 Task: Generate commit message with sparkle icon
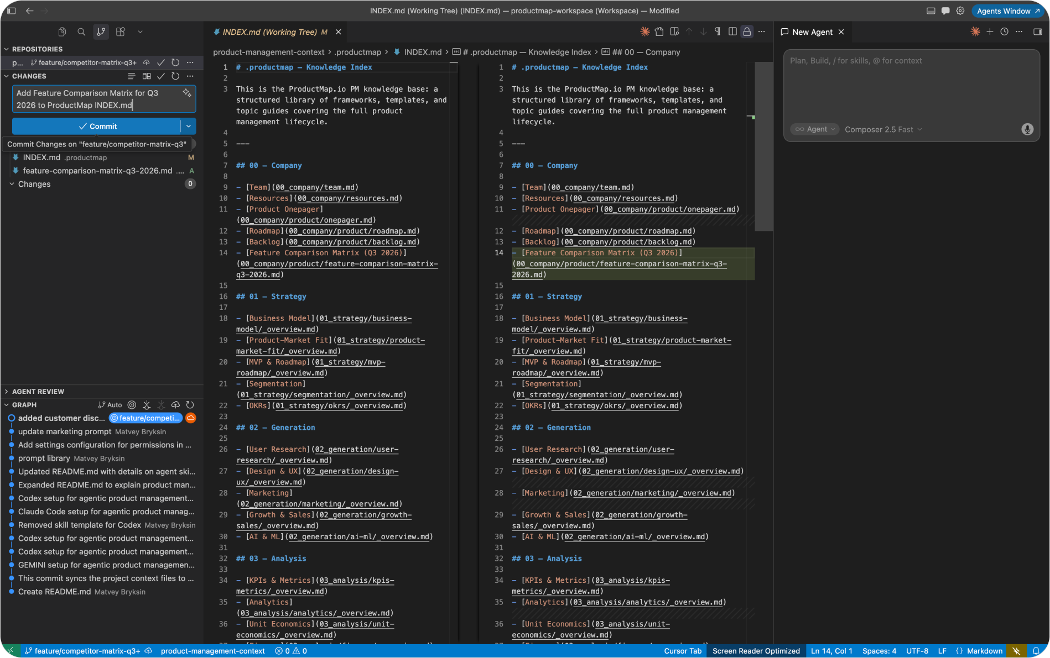tap(187, 93)
